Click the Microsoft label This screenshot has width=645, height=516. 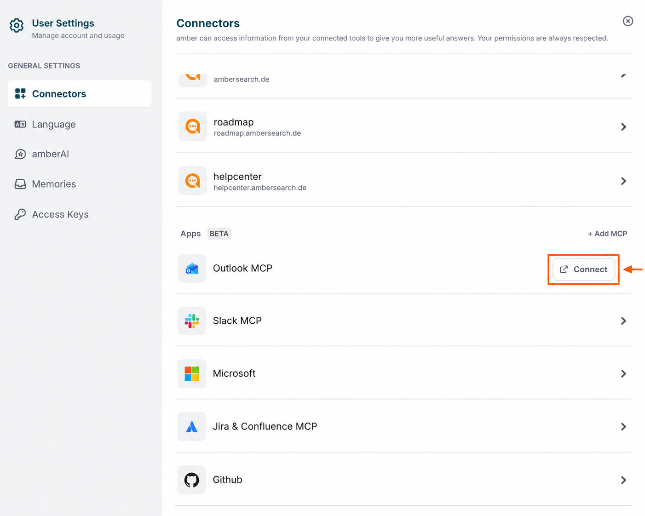(x=234, y=373)
